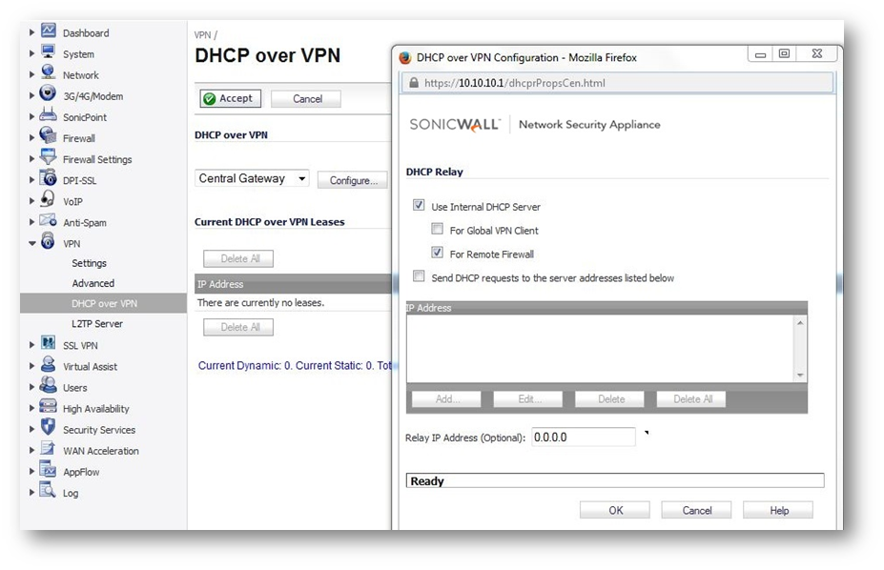Click the SonicPoint icon in the navigation
Viewport: 884px width, 570px height.
tap(49, 116)
